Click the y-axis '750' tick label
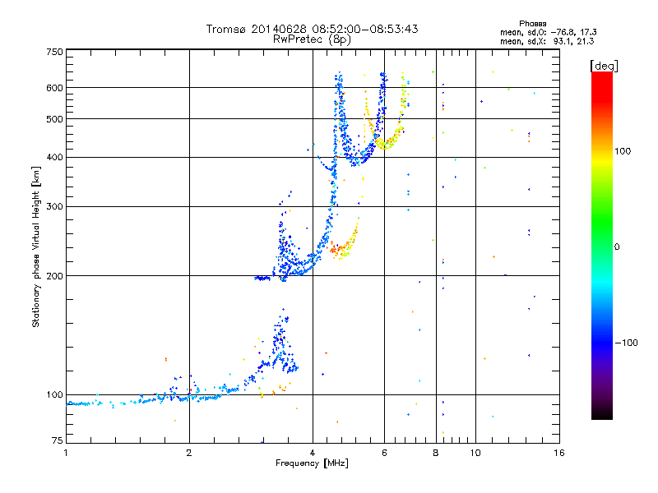Image resolution: width=658 pixels, height=493 pixels. 54,52
